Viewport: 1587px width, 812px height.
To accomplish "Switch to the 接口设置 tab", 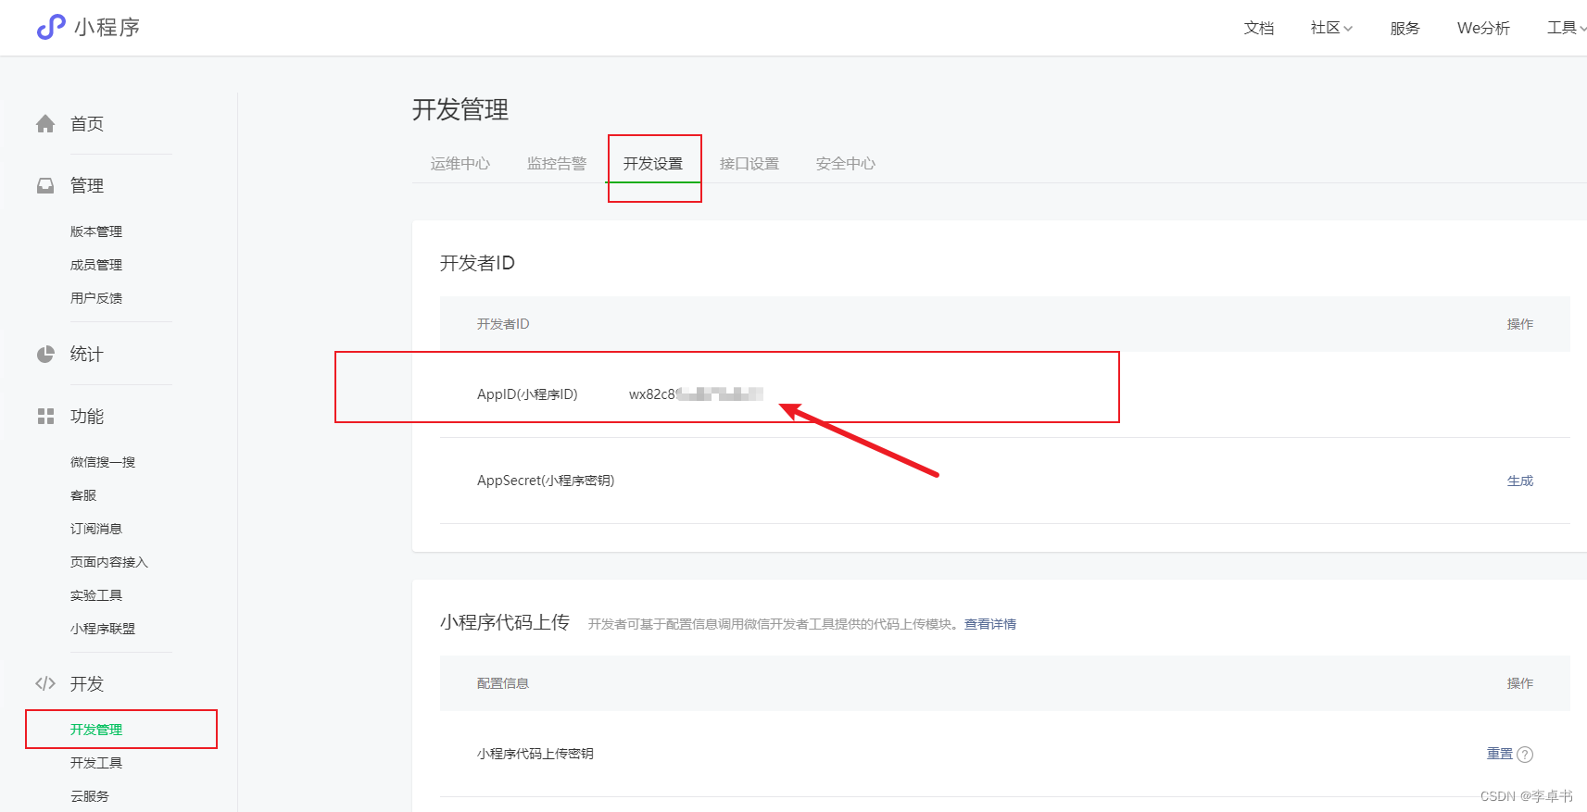I will (x=749, y=164).
